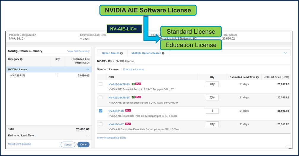Select the Standard License tab
The height and width of the screenshot is (156, 299).
pyautogui.click(x=108, y=69)
